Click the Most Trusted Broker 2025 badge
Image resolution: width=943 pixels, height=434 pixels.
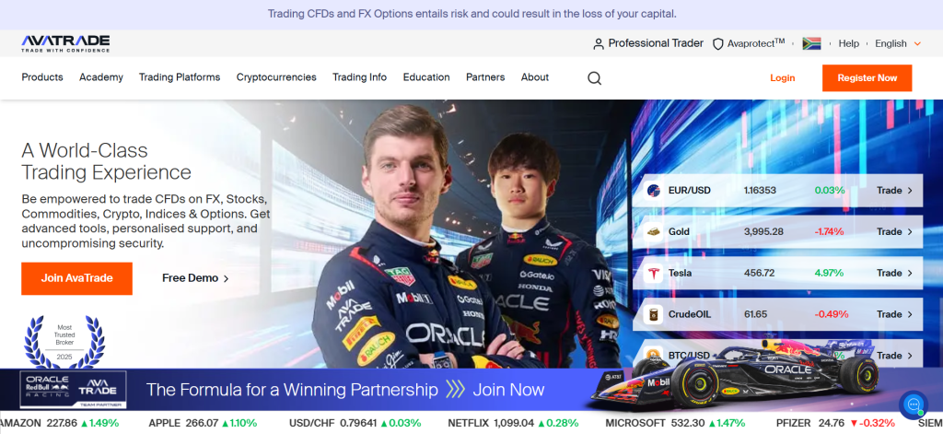[x=64, y=342]
